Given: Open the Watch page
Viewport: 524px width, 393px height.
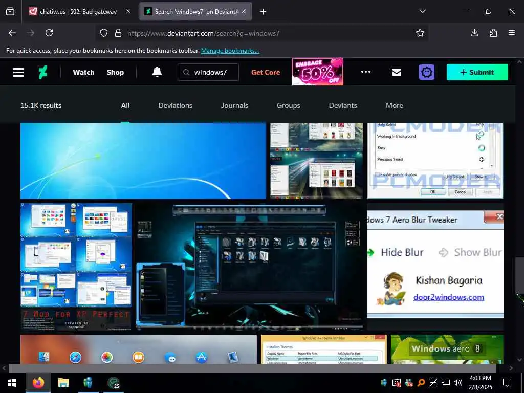Looking at the screenshot, I should coord(83,72).
